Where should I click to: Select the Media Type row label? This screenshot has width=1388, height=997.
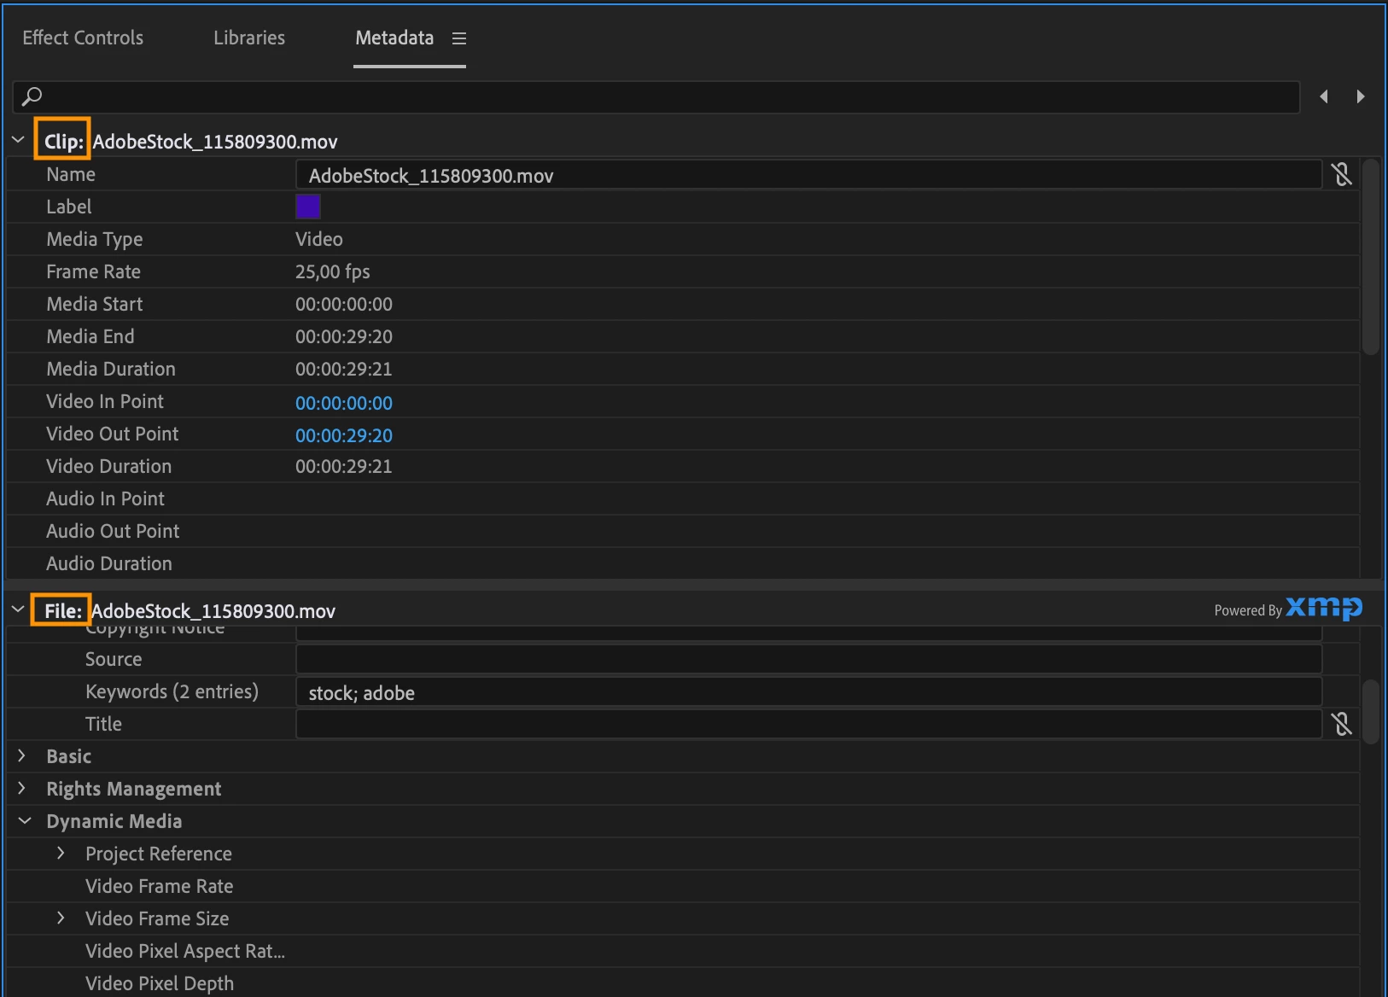(95, 239)
